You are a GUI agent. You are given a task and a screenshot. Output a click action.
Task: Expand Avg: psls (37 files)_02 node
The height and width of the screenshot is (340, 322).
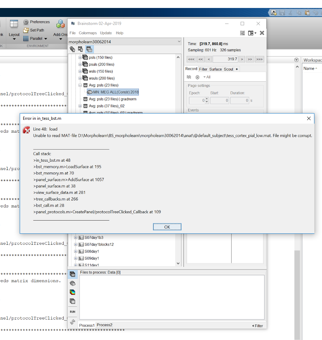(x=80, y=106)
